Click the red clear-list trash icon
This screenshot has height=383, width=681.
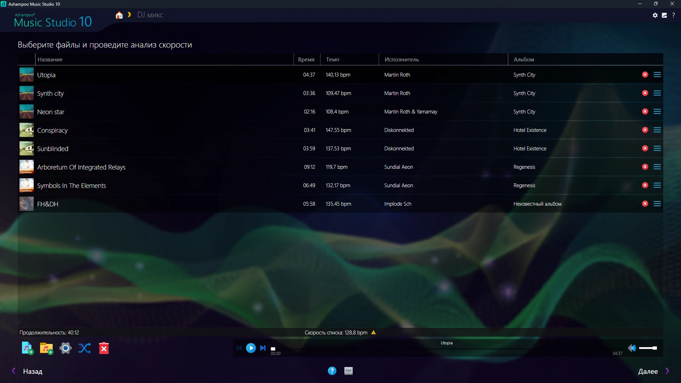(104, 348)
